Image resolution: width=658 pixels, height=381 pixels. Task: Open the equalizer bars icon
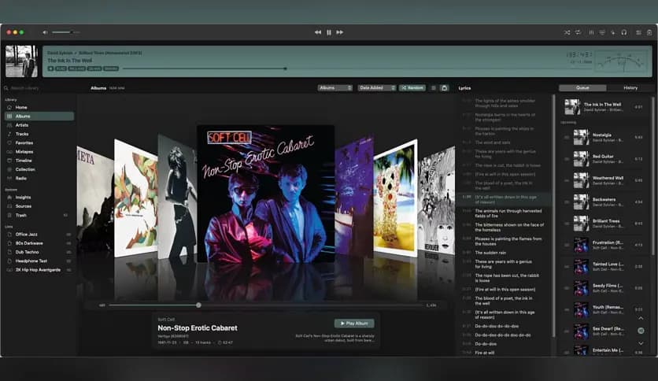[591, 32]
